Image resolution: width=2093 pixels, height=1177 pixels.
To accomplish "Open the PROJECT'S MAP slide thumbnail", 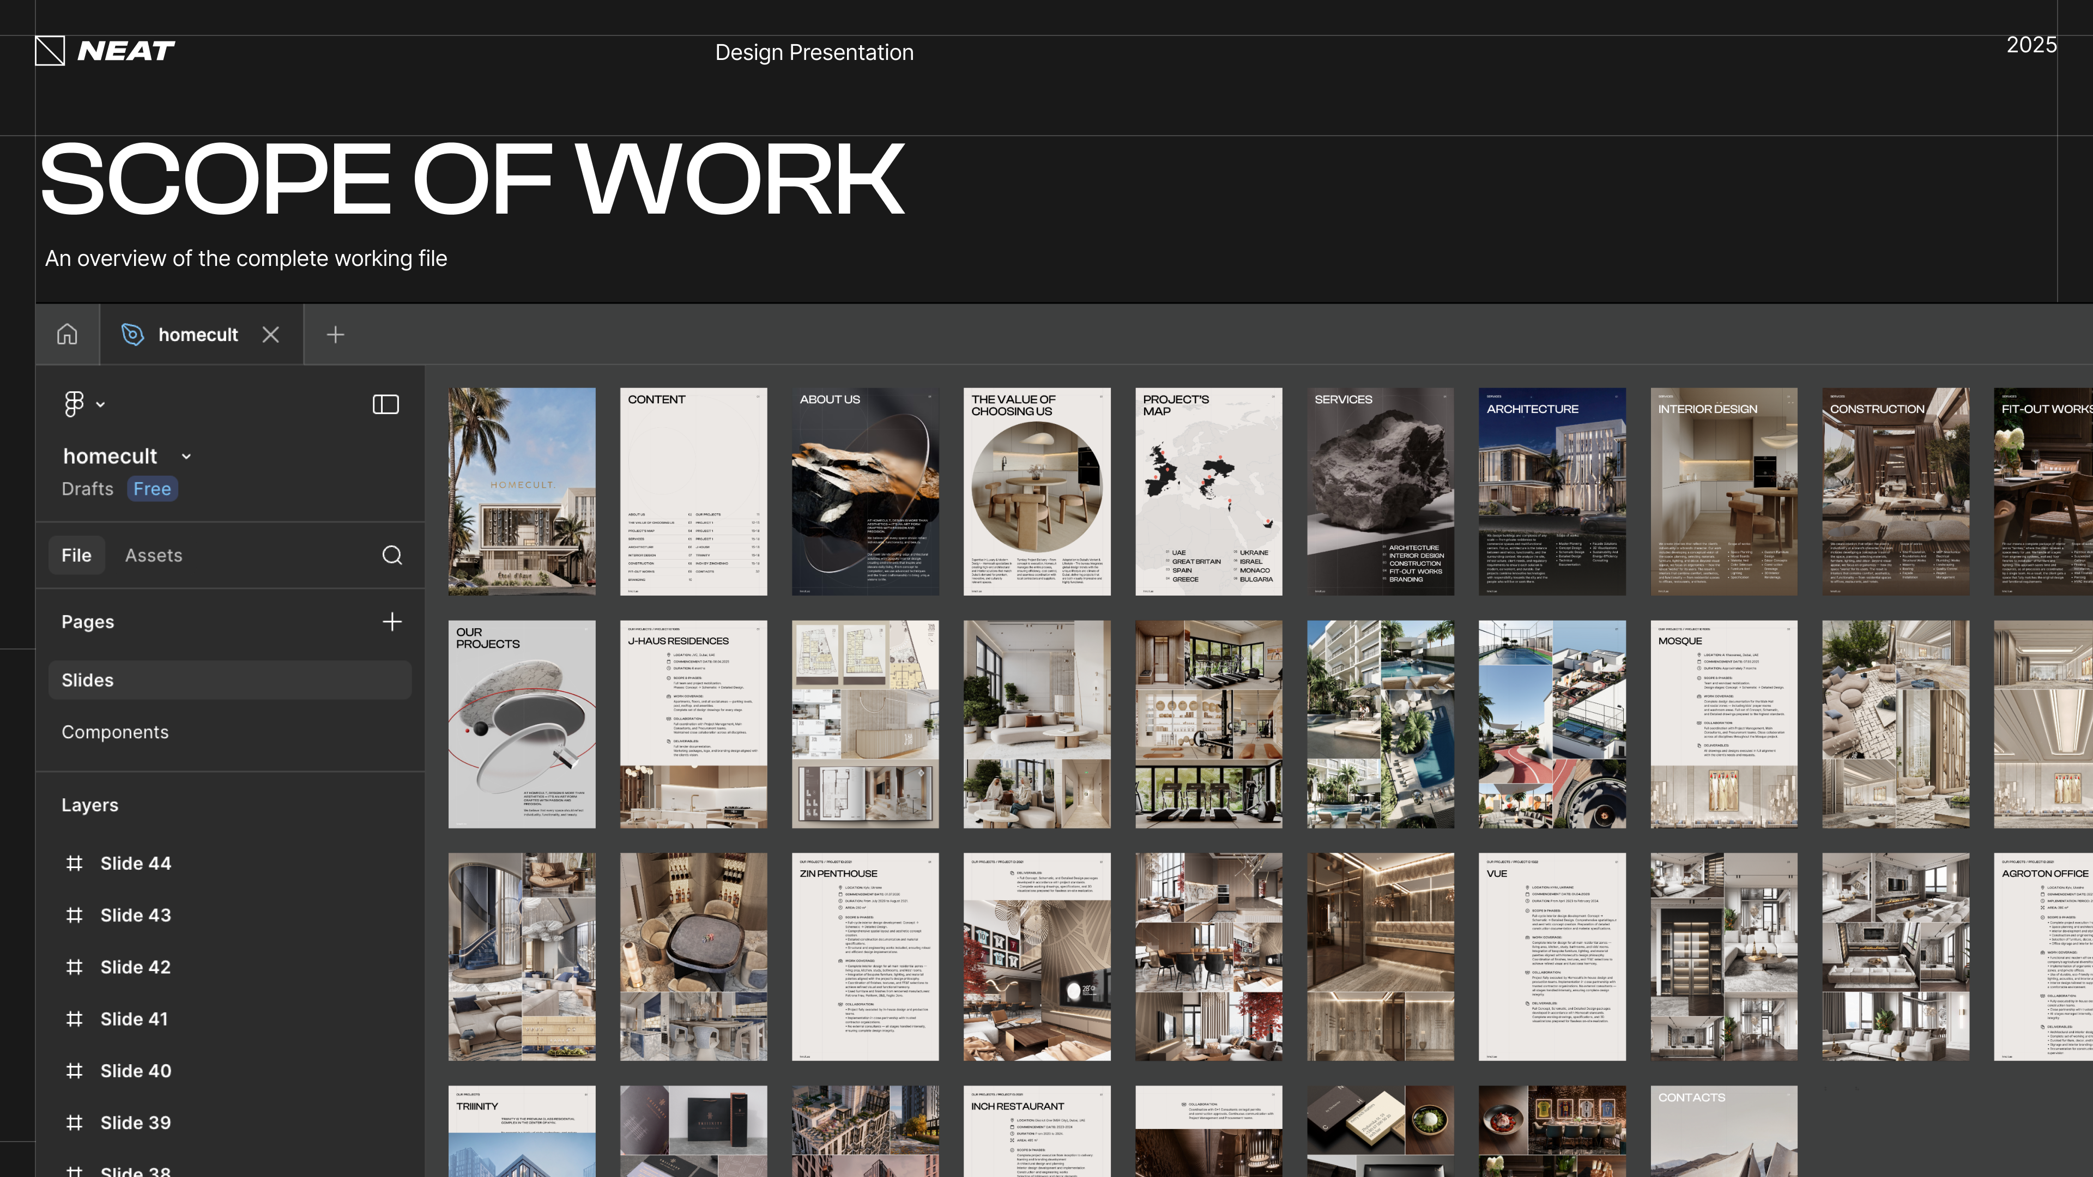I will point(1209,492).
